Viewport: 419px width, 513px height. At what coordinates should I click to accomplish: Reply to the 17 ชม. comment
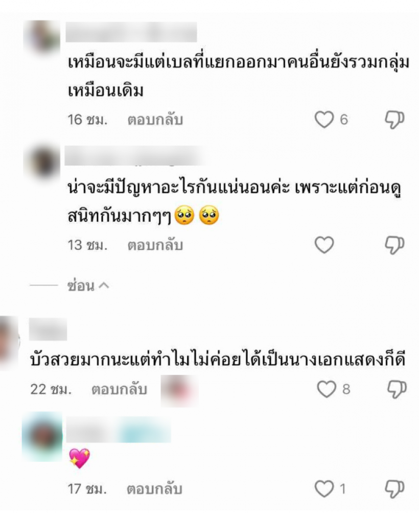[x=154, y=489]
